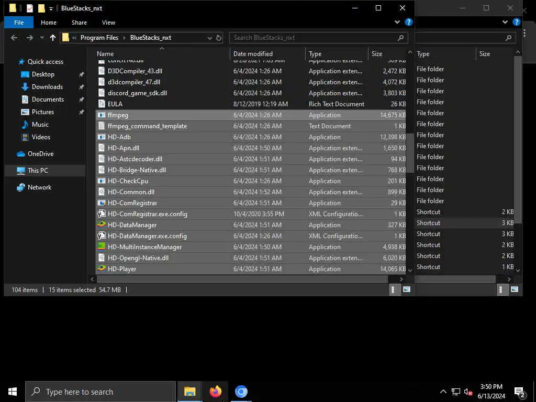Select the HD-Opengl-Native.dll file name
The height and width of the screenshot is (402, 536).
click(138, 258)
